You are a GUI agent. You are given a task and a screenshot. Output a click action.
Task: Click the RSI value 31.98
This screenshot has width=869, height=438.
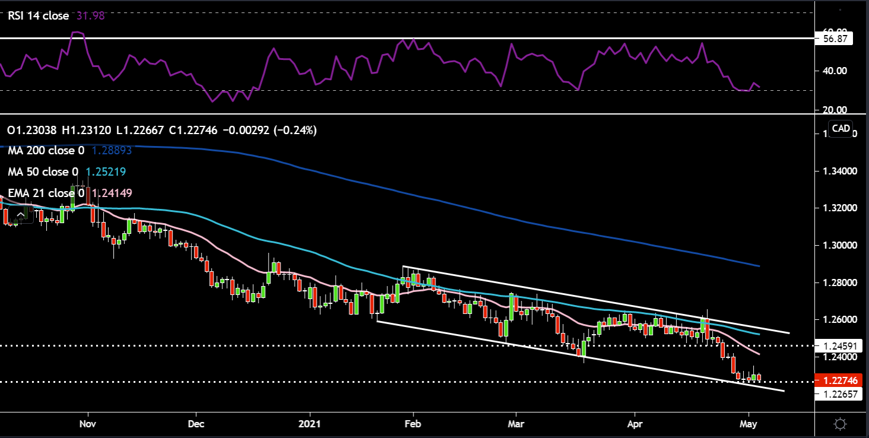pos(92,16)
